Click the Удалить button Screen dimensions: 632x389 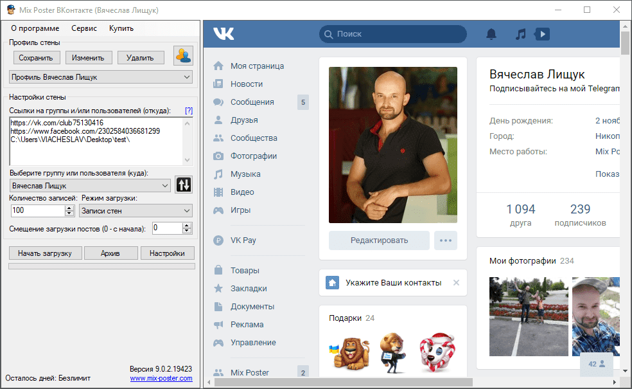(141, 58)
